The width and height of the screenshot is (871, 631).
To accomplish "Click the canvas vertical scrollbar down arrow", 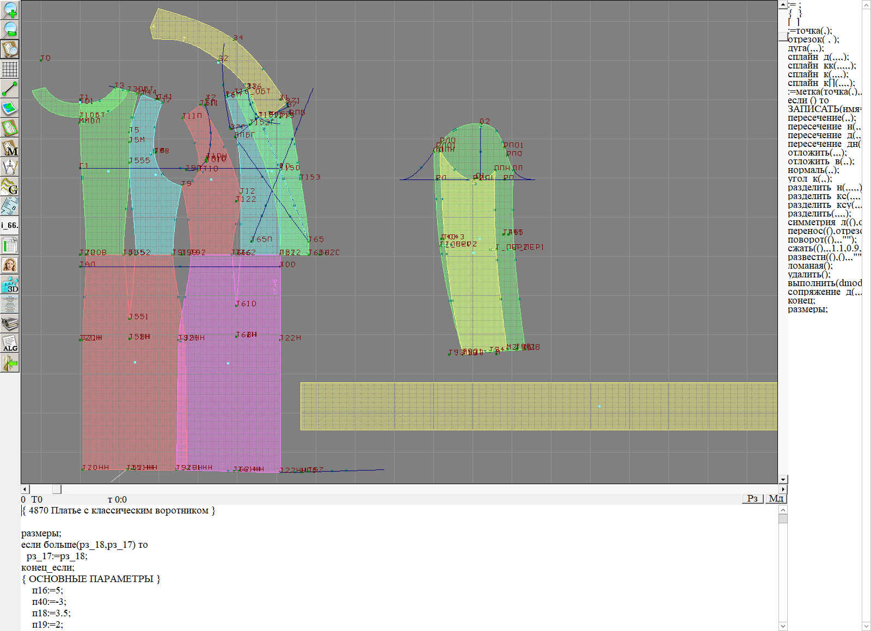I will pyautogui.click(x=783, y=479).
